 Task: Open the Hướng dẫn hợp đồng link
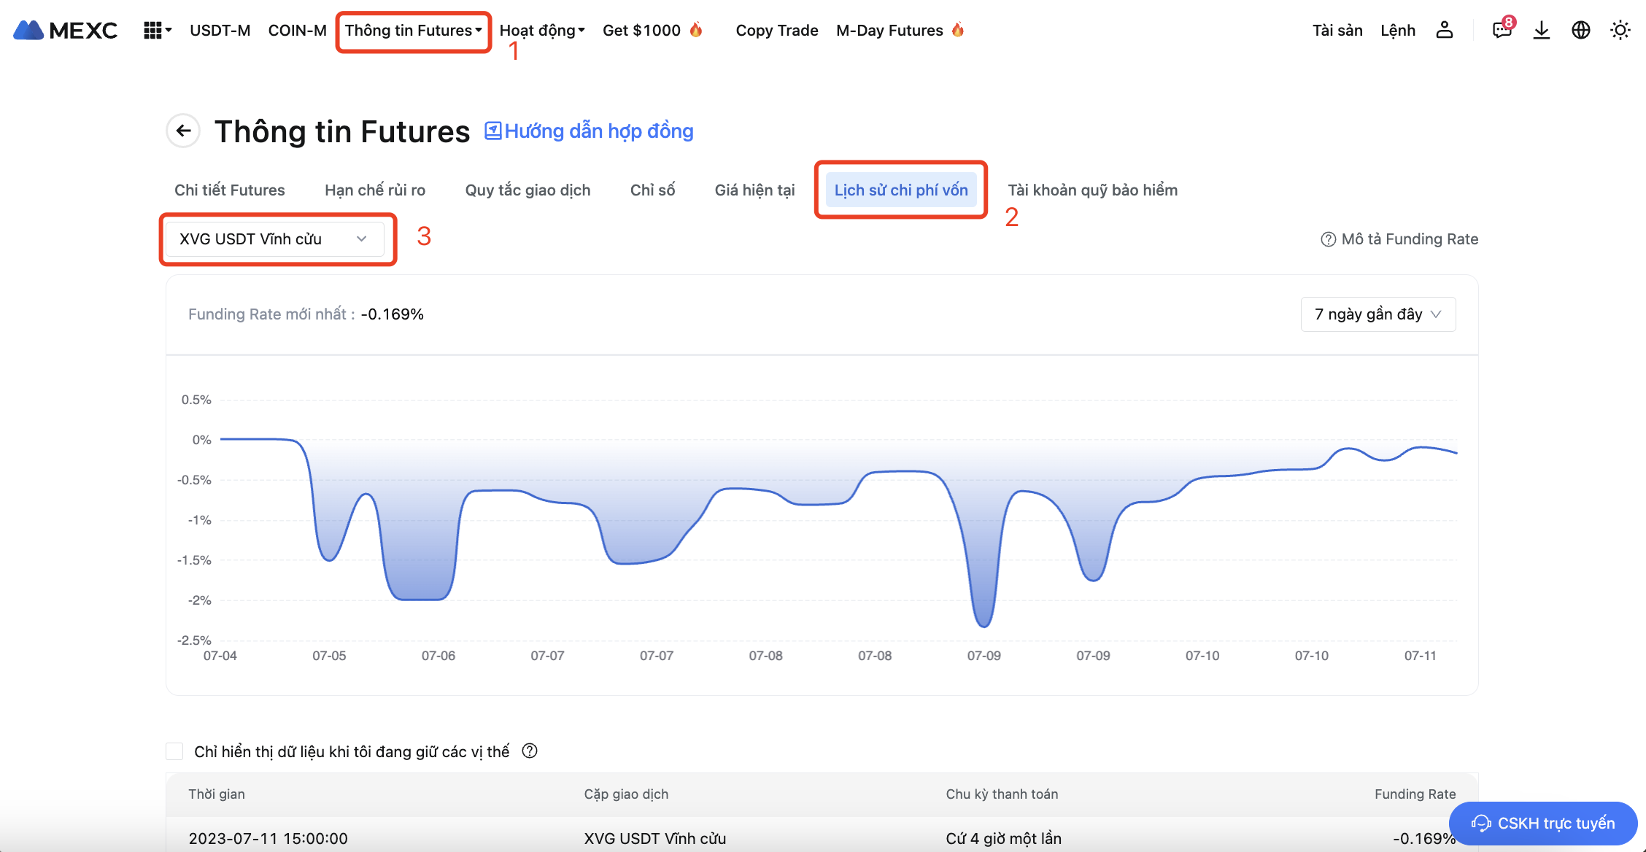[590, 131]
